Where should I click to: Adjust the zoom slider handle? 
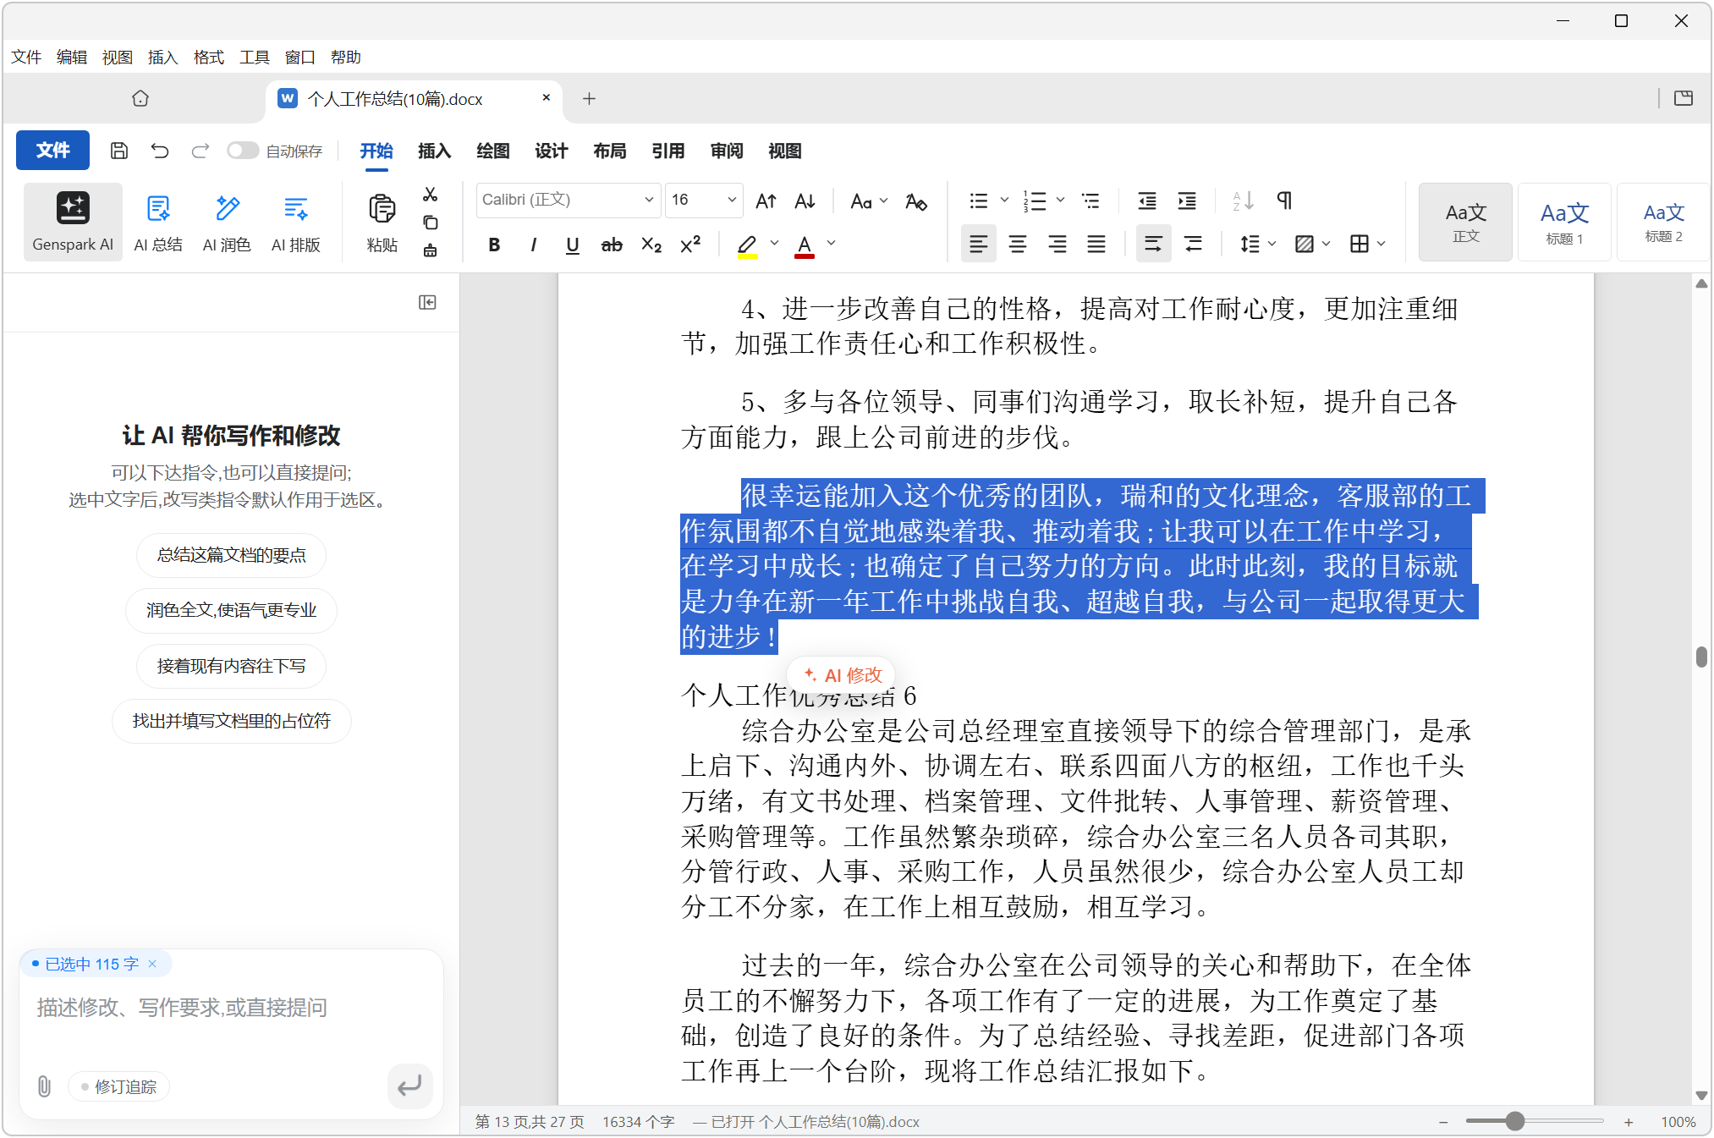(x=1515, y=1122)
